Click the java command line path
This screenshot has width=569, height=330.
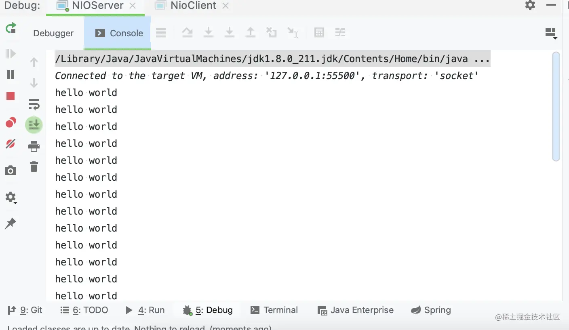coord(261,59)
